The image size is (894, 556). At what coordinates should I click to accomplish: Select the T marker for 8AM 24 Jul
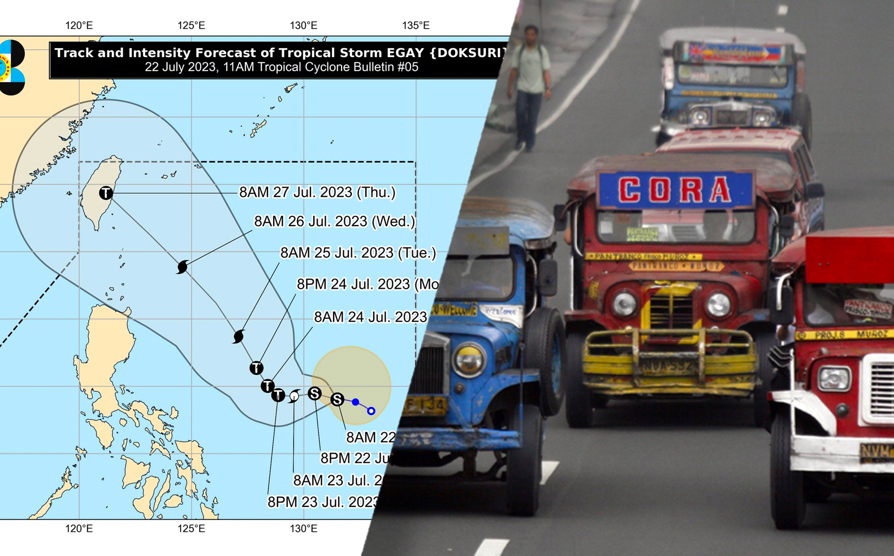[x=267, y=386]
